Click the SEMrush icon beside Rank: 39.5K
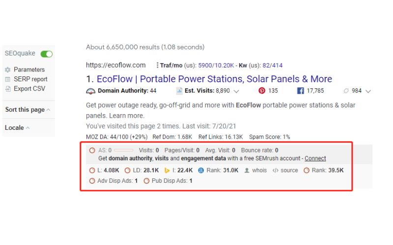The width and height of the screenshot is (393, 245). point(306,171)
